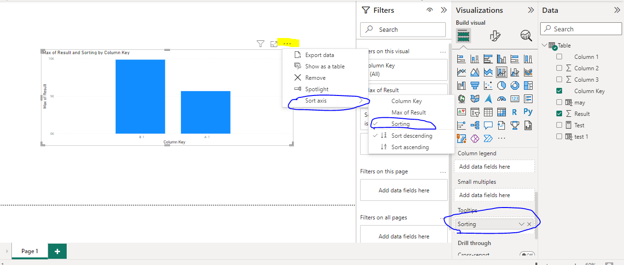Viewport: 624px width, 265px height.
Task: Select the Python visual icon
Action: point(528,112)
